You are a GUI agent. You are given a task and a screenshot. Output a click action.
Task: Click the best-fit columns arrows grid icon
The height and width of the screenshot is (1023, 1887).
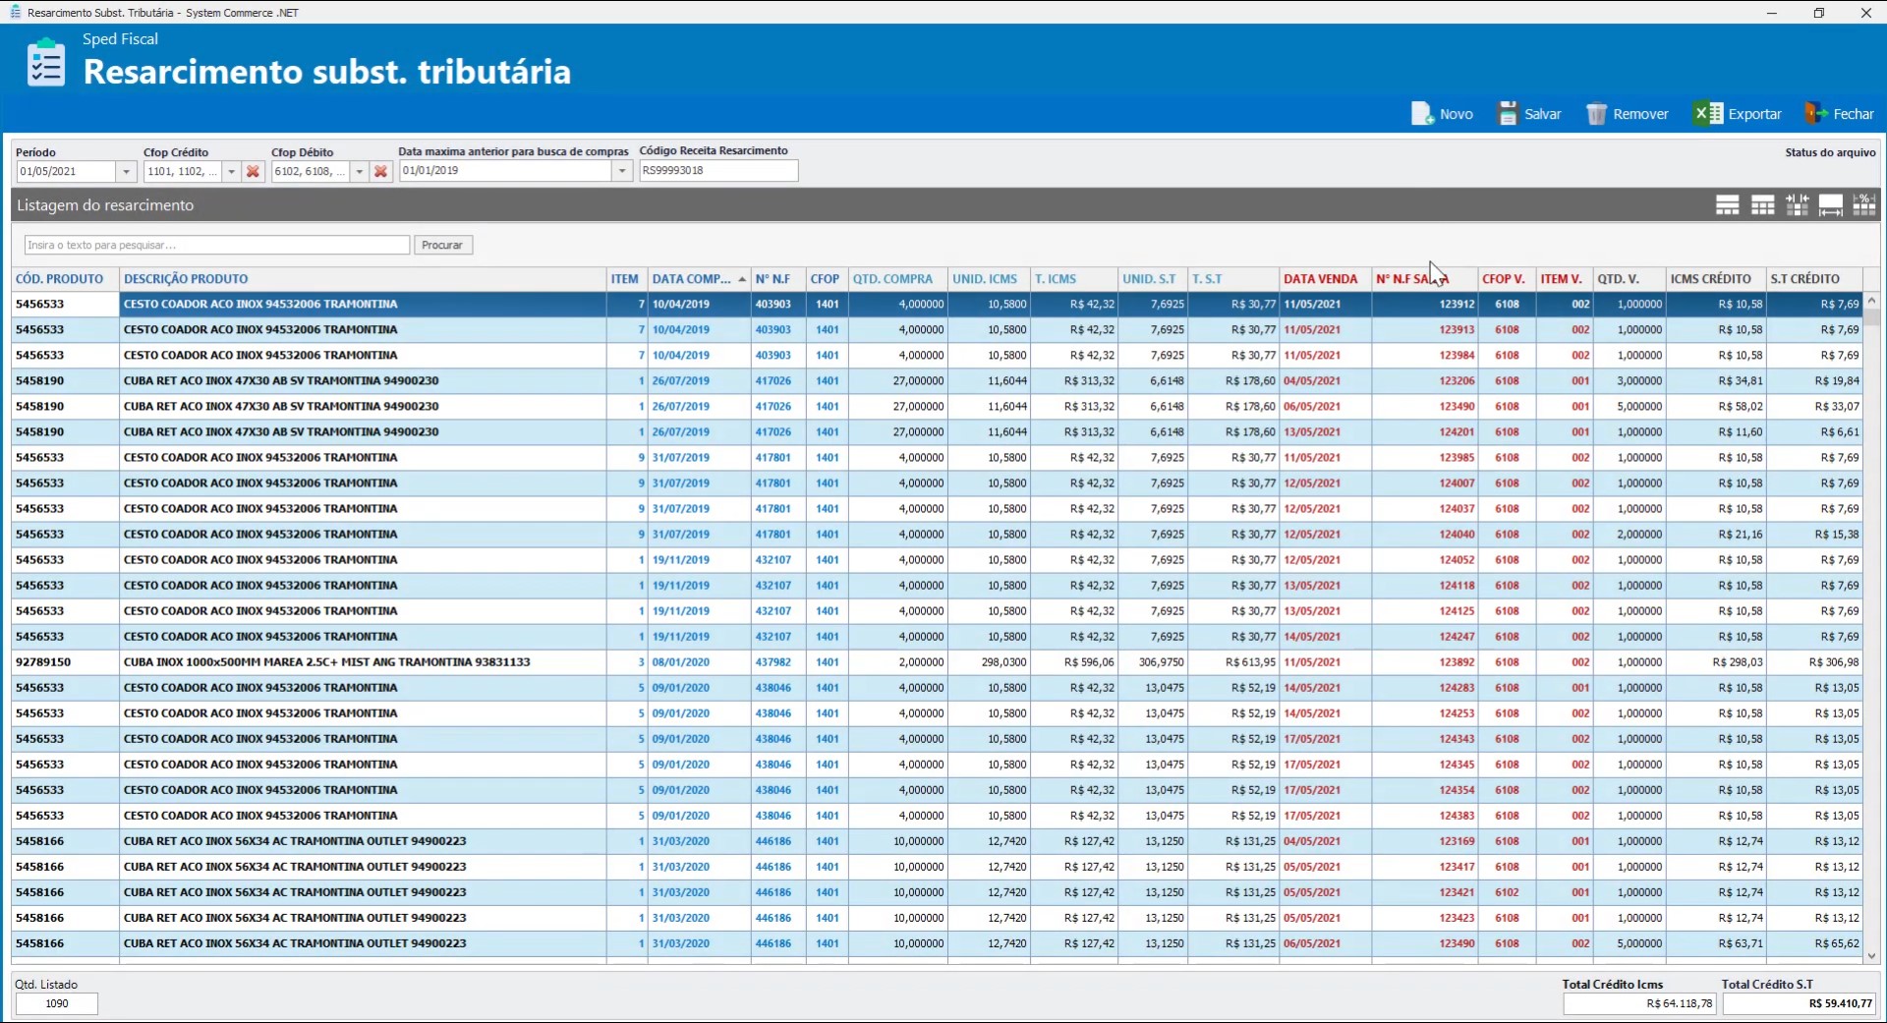[1797, 205]
